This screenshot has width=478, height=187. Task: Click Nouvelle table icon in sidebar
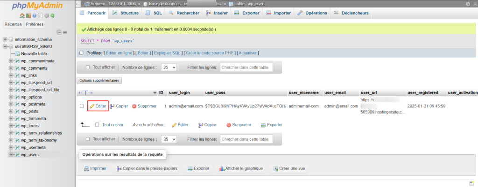pos(17,54)
